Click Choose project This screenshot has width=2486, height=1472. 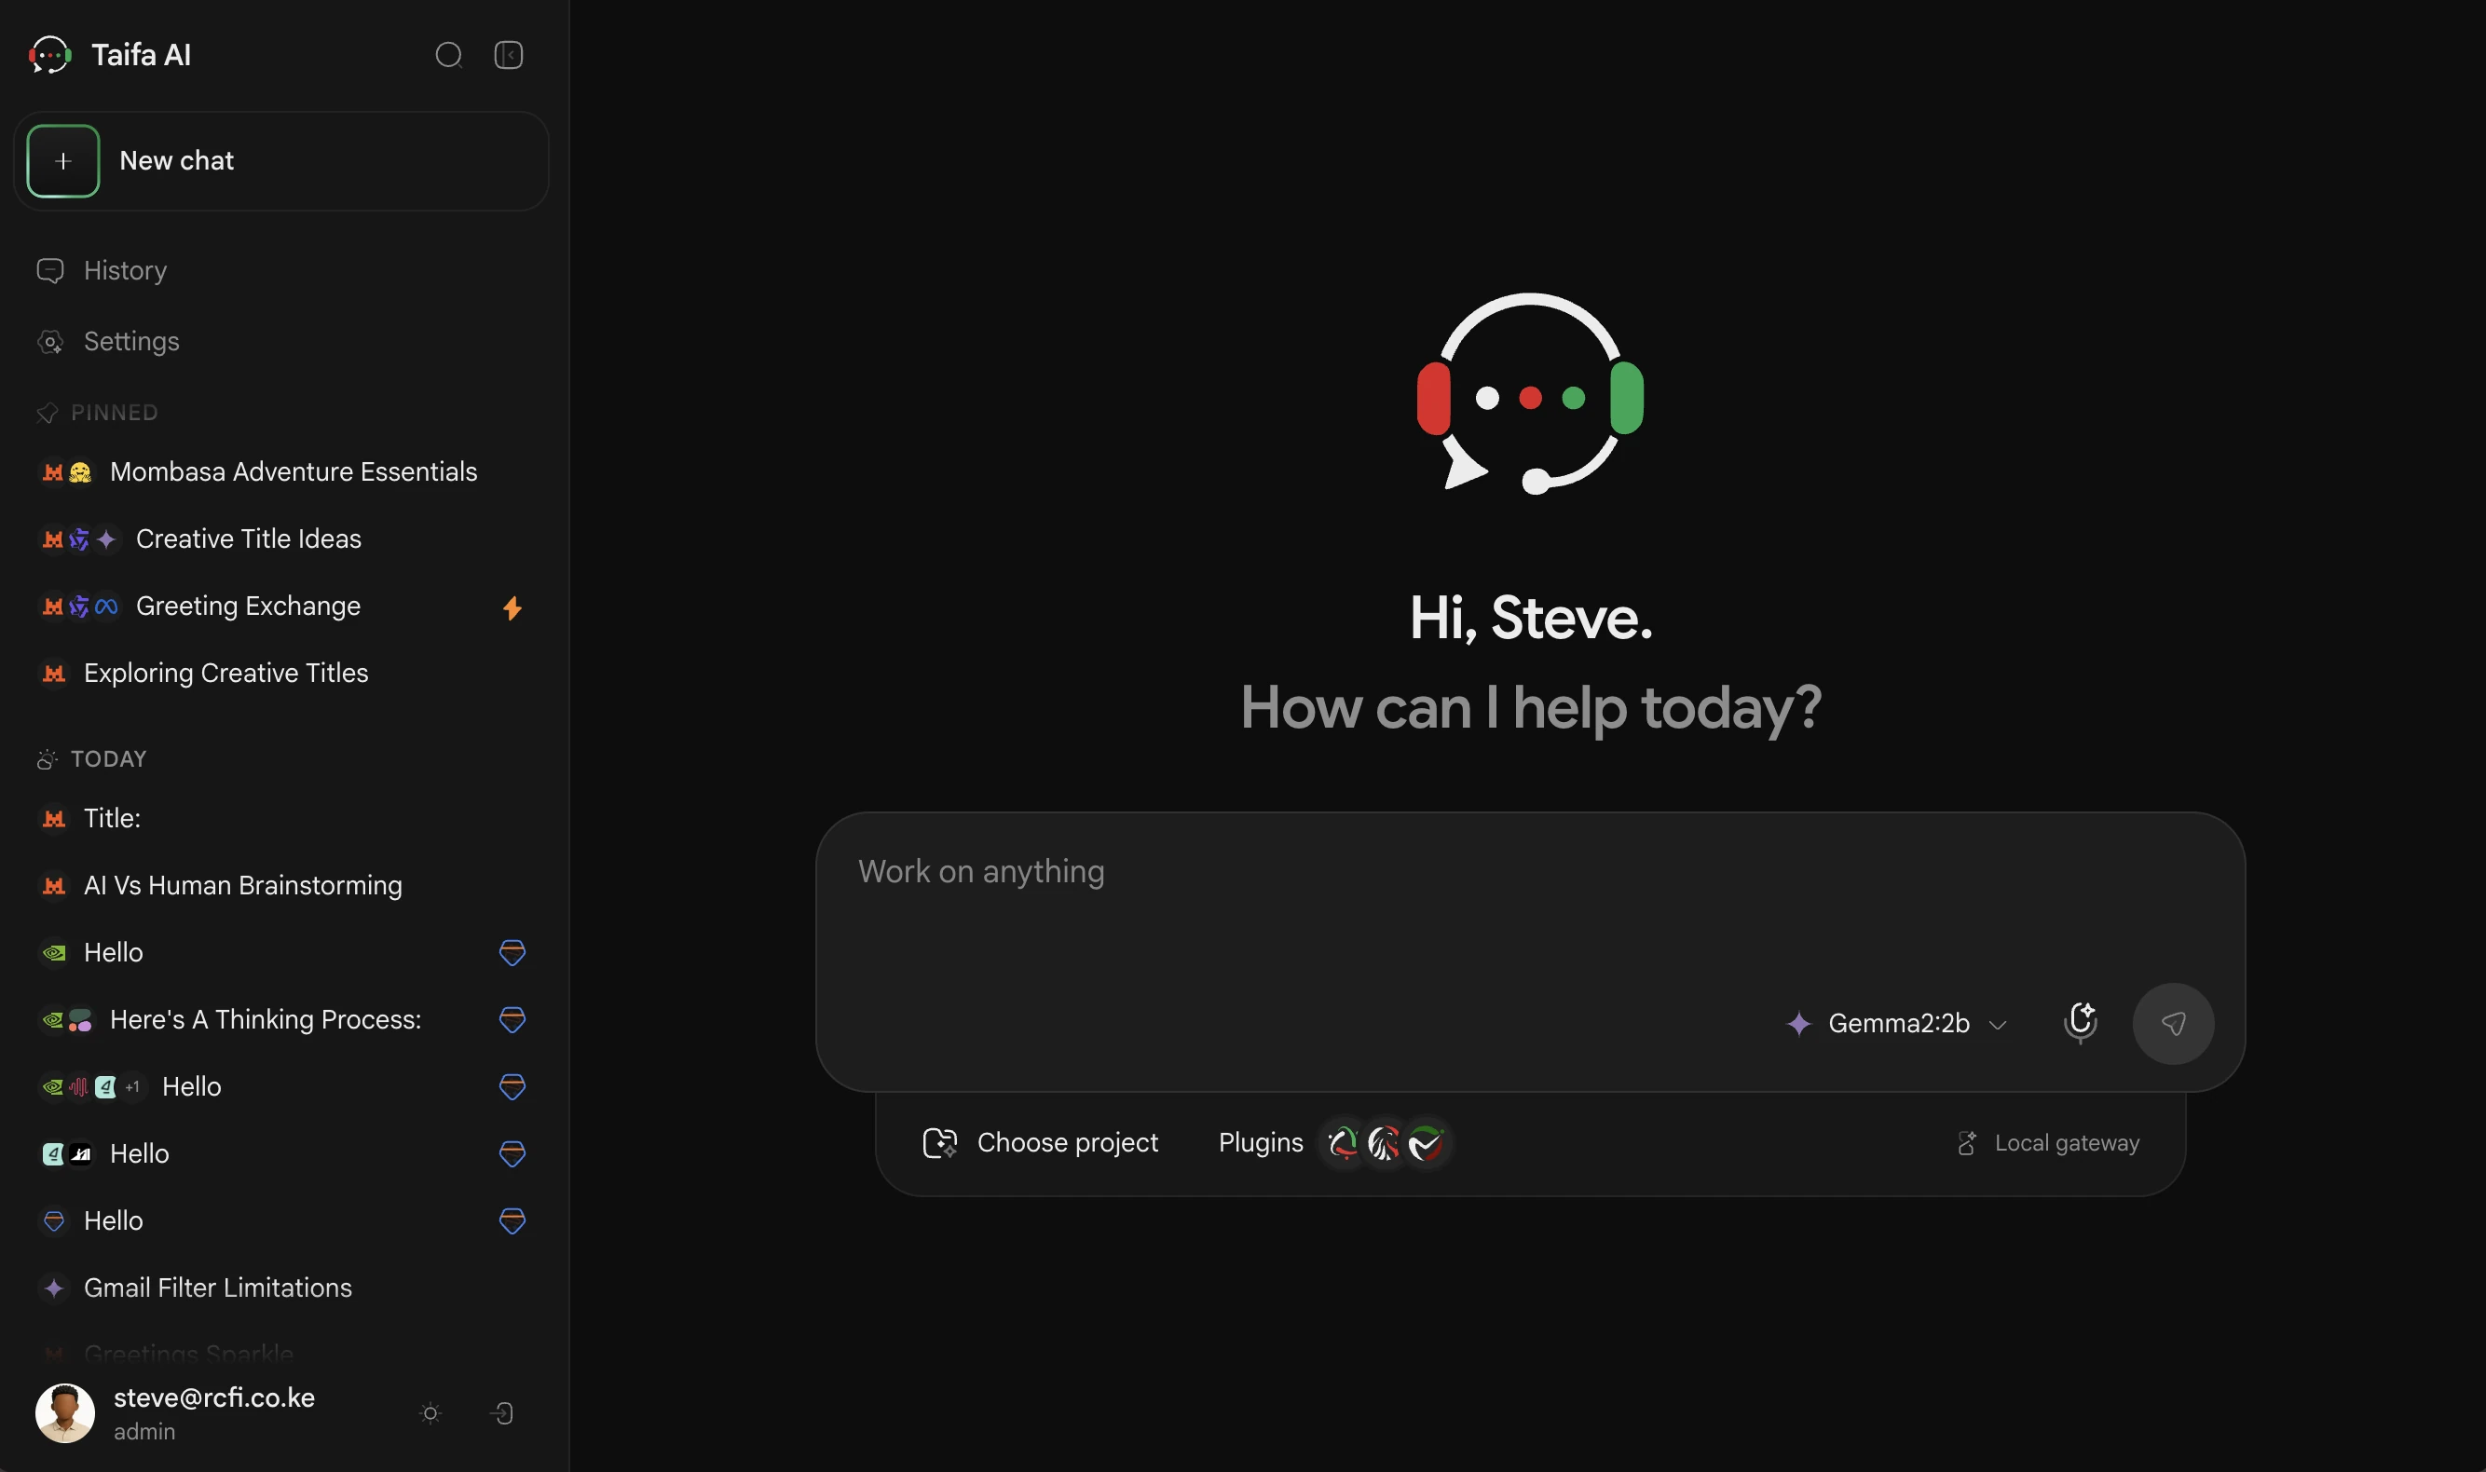[1041, 1143]
